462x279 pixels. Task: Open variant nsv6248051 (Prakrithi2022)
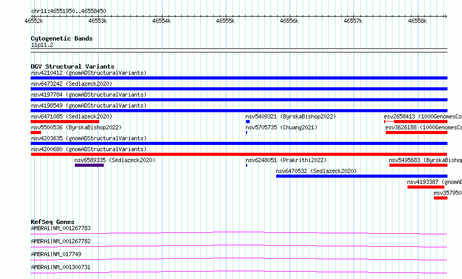click(286, 160)
